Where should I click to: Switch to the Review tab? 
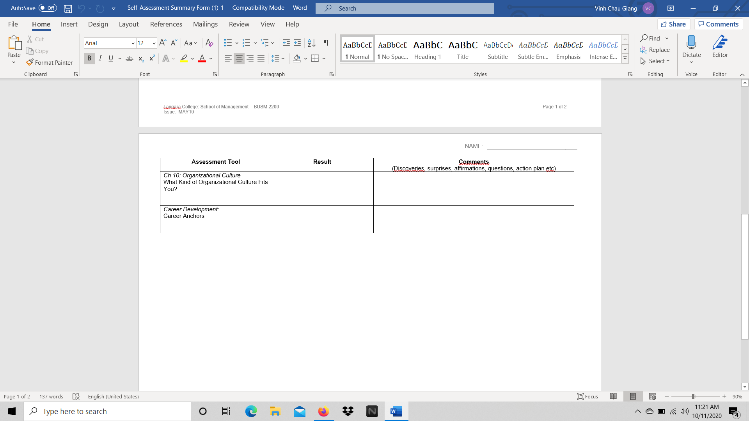tap(239, 24)
